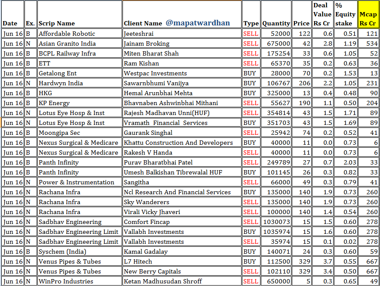Screen dimensions: 380x286
Task: Click the Ex. column header
Action: (x=30, y=24)
